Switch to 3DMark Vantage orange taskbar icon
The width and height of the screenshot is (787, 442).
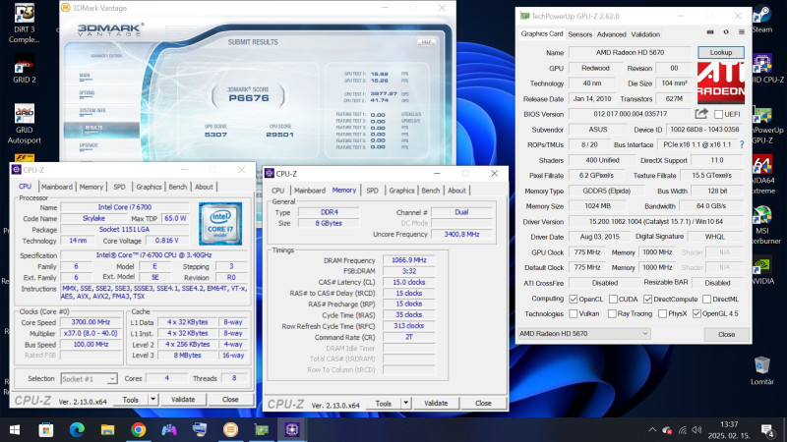(230, 429)
